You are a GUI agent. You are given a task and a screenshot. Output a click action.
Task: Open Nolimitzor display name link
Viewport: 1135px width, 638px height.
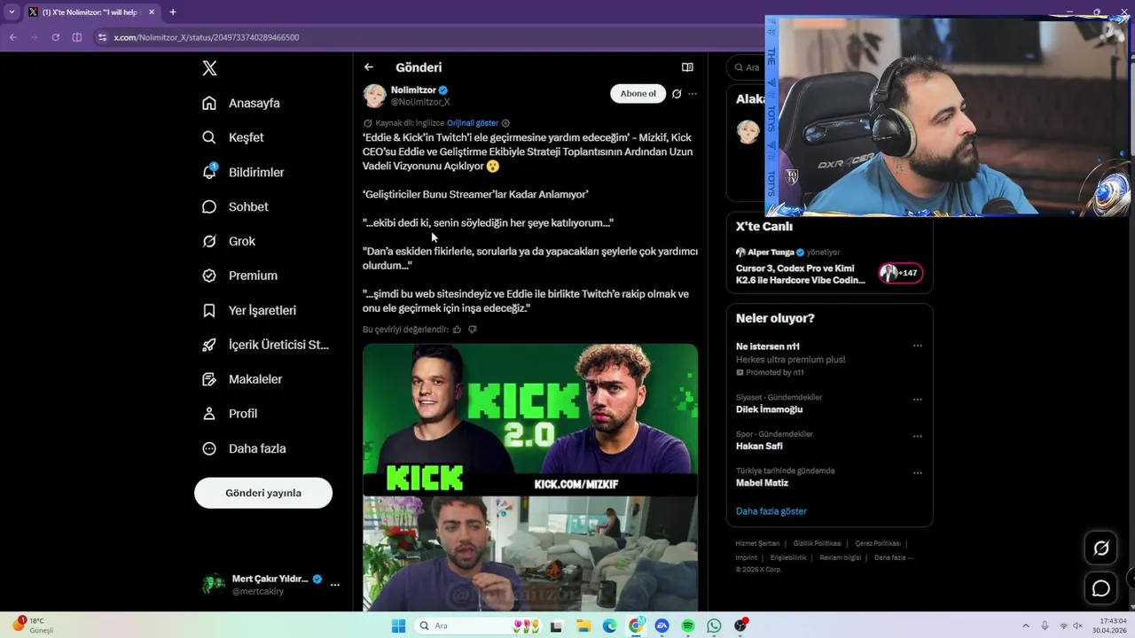(x=413, y=89)
